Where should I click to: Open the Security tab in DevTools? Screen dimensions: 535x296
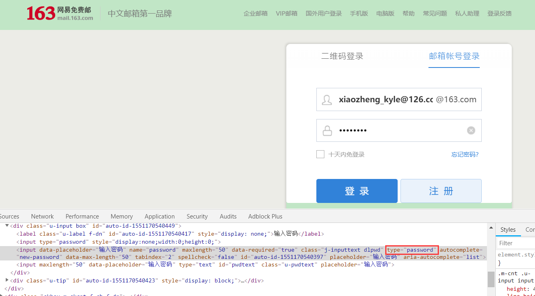(x=197, y=216)
